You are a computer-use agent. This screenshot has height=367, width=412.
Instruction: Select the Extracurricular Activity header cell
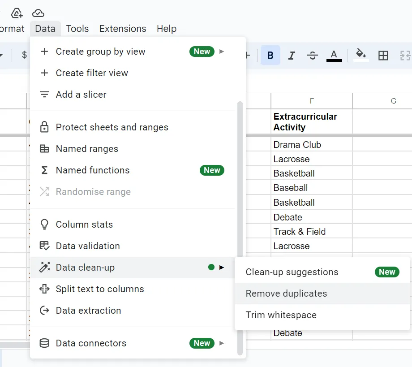(312, 122)
